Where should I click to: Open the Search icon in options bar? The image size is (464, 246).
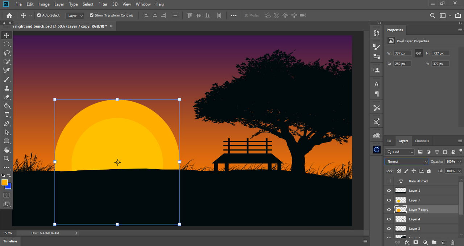click(x=432, y=16)
